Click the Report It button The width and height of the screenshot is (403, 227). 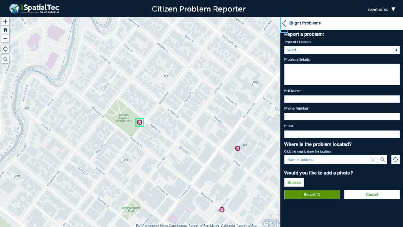312,194
